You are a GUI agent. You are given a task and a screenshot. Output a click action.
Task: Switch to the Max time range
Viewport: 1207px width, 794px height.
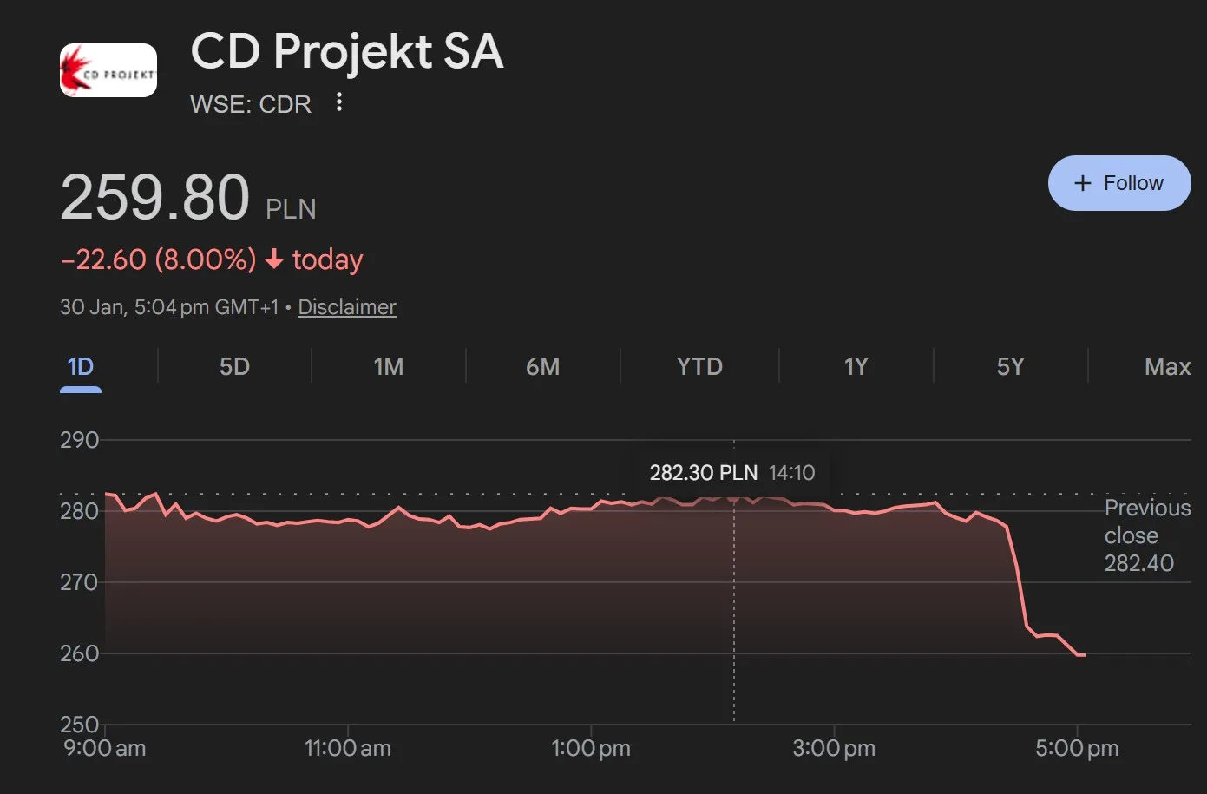click(1167, 366)
